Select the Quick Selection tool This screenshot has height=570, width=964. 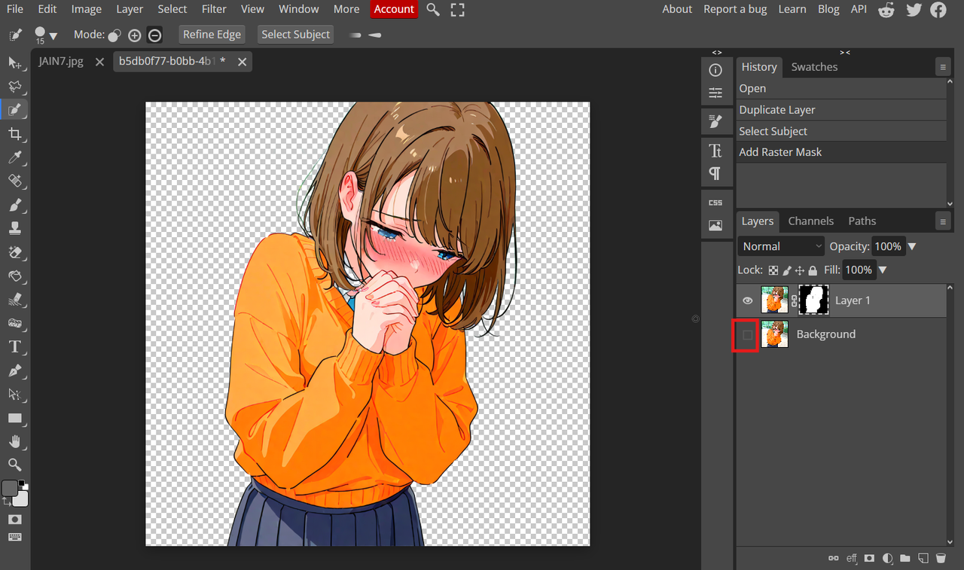click(14, 110)
